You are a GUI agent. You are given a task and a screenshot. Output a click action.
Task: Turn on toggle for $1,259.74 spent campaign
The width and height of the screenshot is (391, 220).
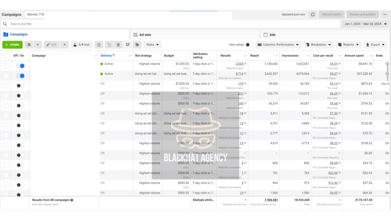pos(21,96)
